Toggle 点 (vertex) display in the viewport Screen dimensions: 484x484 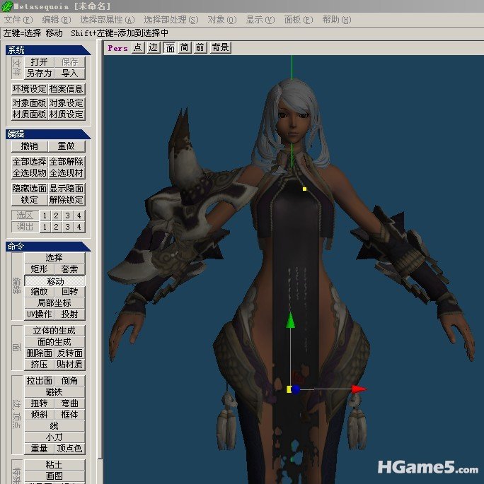[x=137, y=48]
